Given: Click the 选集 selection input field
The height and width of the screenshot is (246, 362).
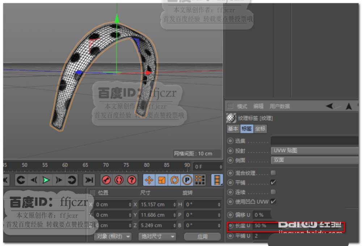Looking at the screenshot, I should [x=315, y=141].
